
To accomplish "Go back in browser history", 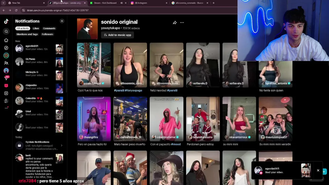I will (4, 10).
